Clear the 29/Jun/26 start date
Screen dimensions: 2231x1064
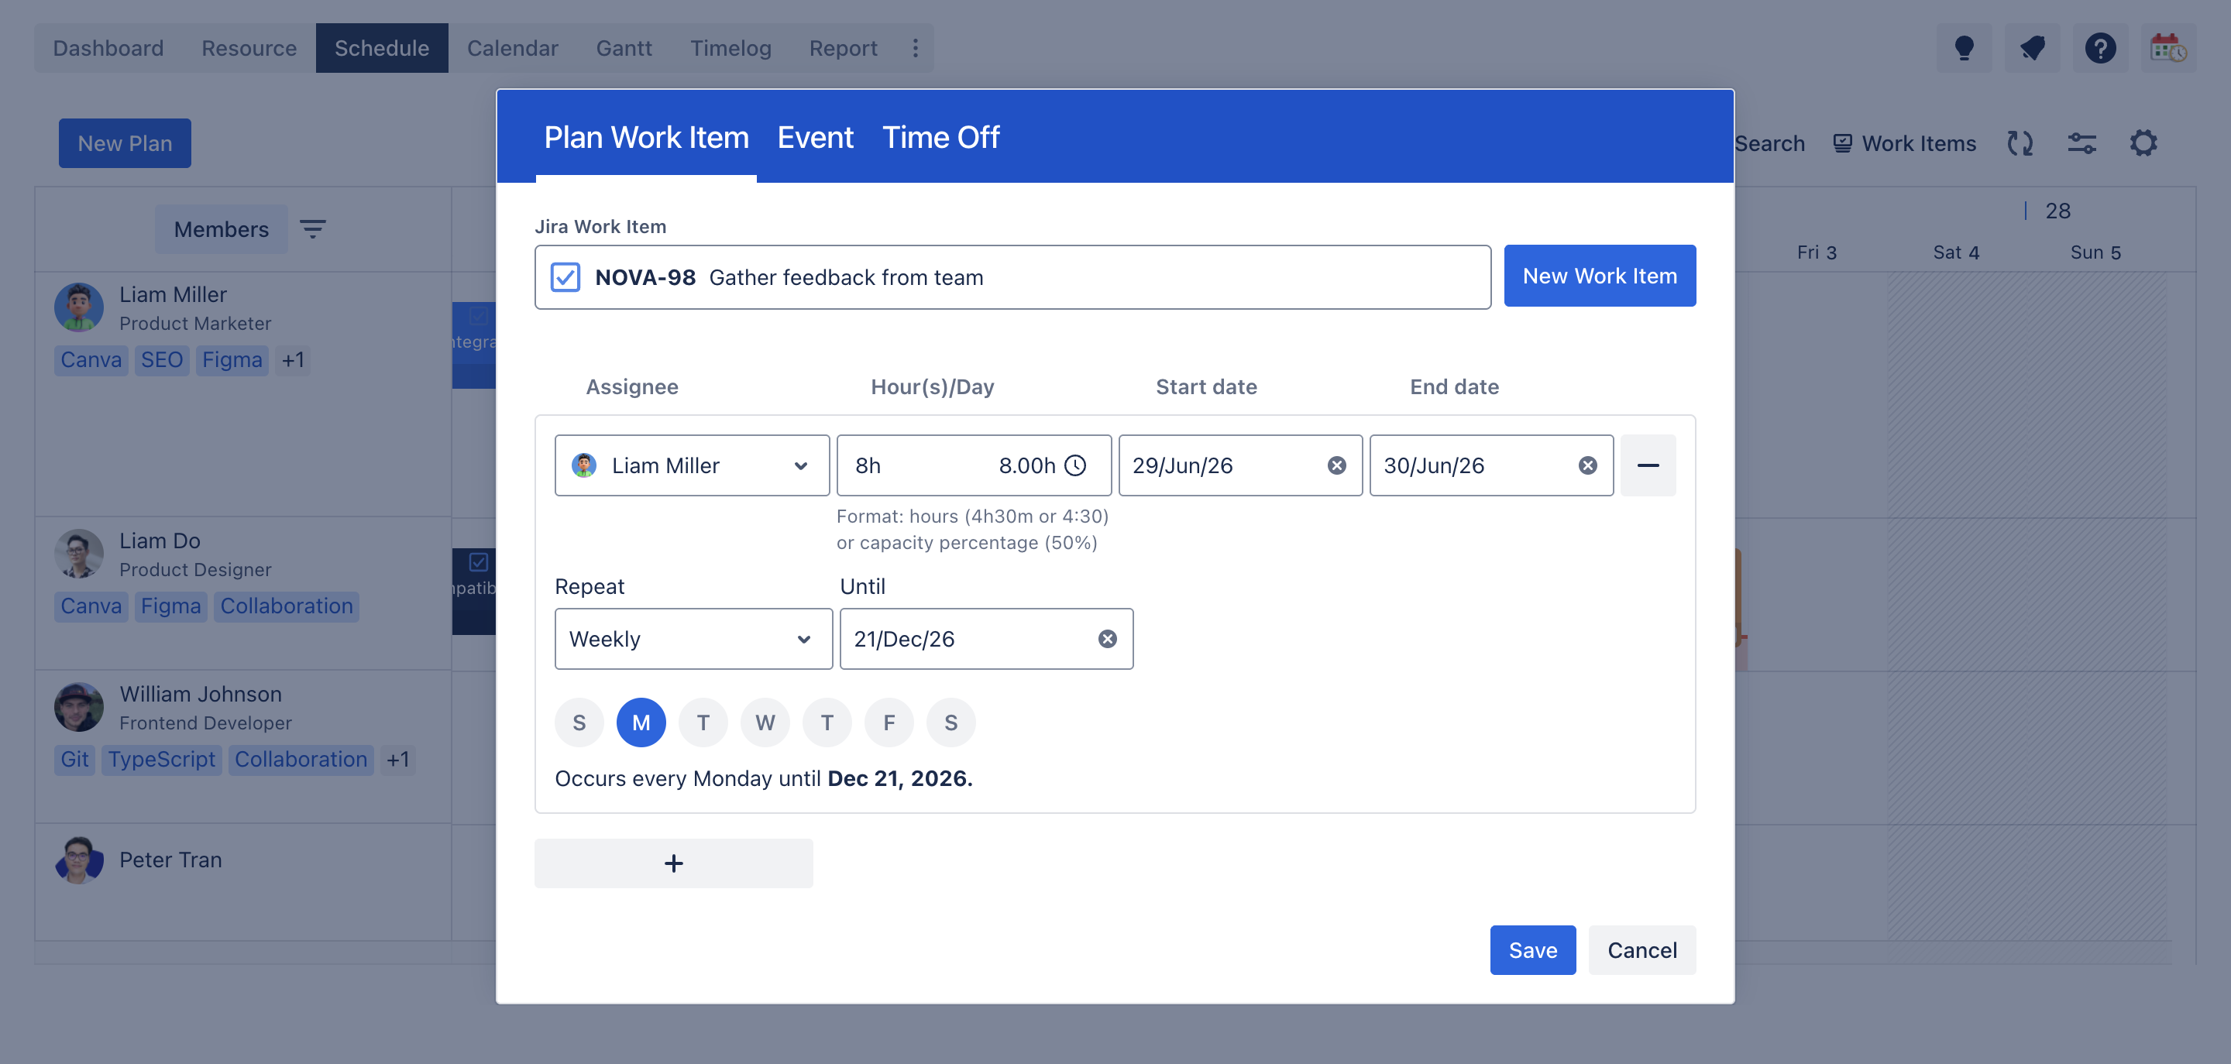click(x=1336, y=465)
